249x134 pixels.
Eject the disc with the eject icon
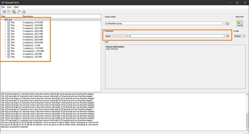point(24,12)
